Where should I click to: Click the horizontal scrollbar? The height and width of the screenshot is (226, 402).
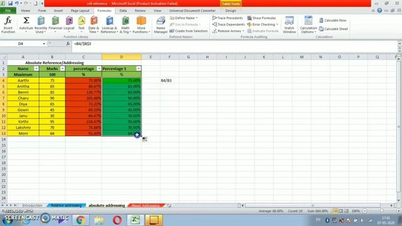[313, 205]
